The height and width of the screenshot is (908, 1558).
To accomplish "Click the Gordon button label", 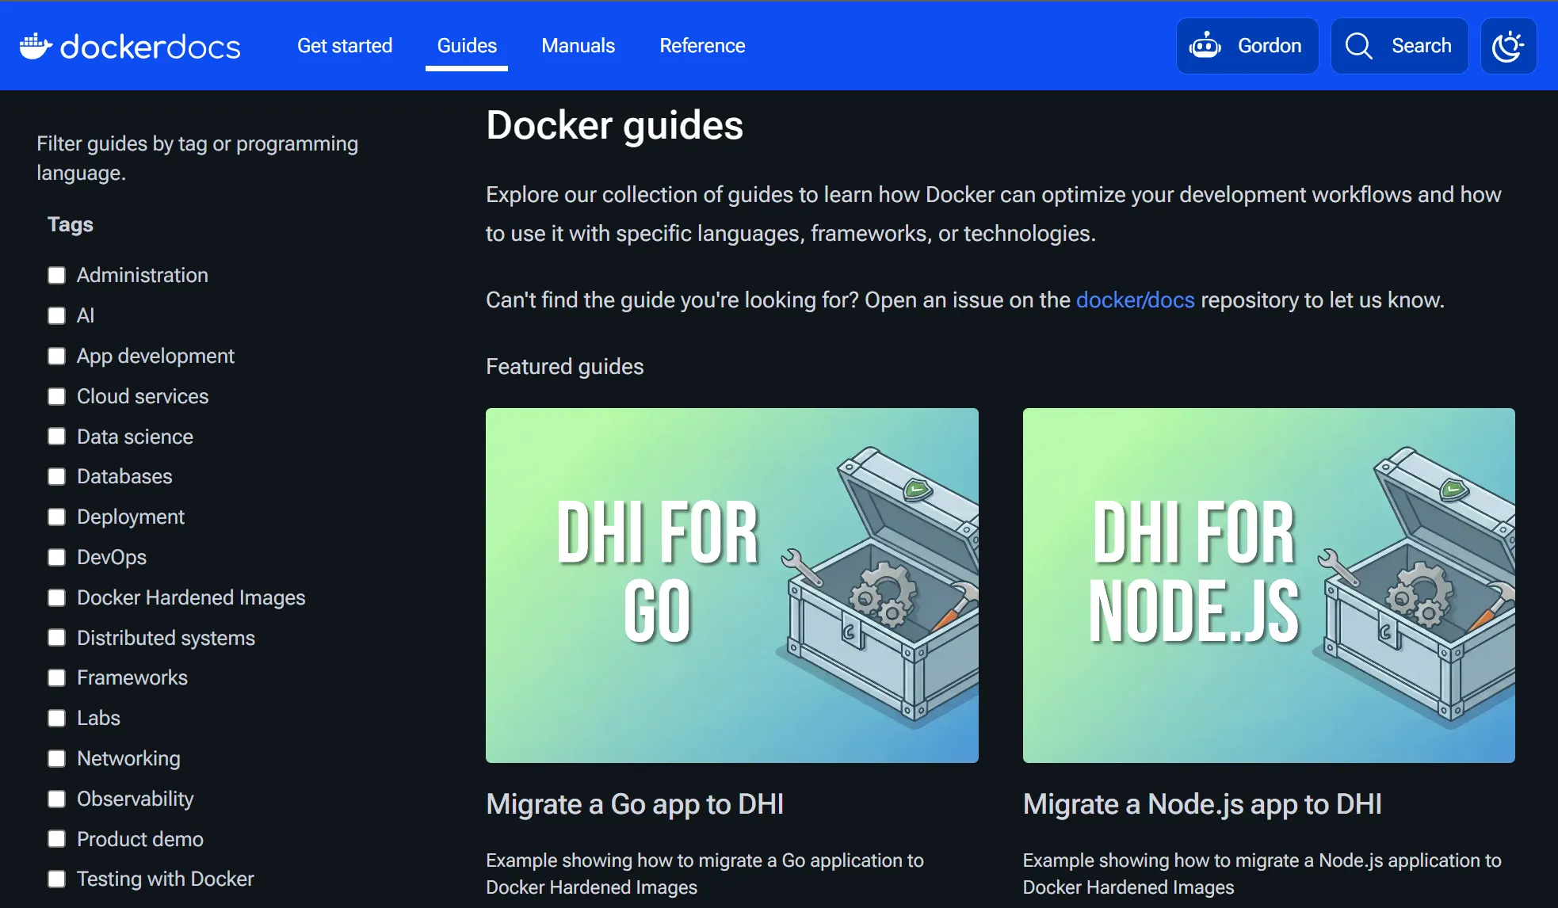I will pyautogui.click(x=1270, y=46).
